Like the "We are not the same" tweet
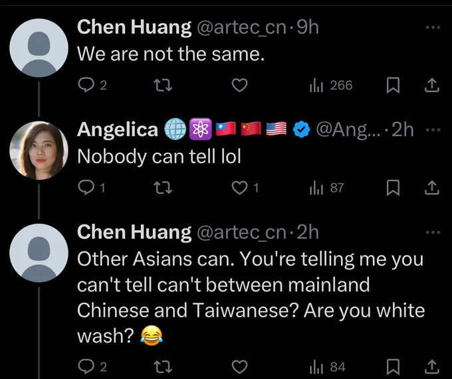The image size is (452, 379). click(x=239, y=85)
